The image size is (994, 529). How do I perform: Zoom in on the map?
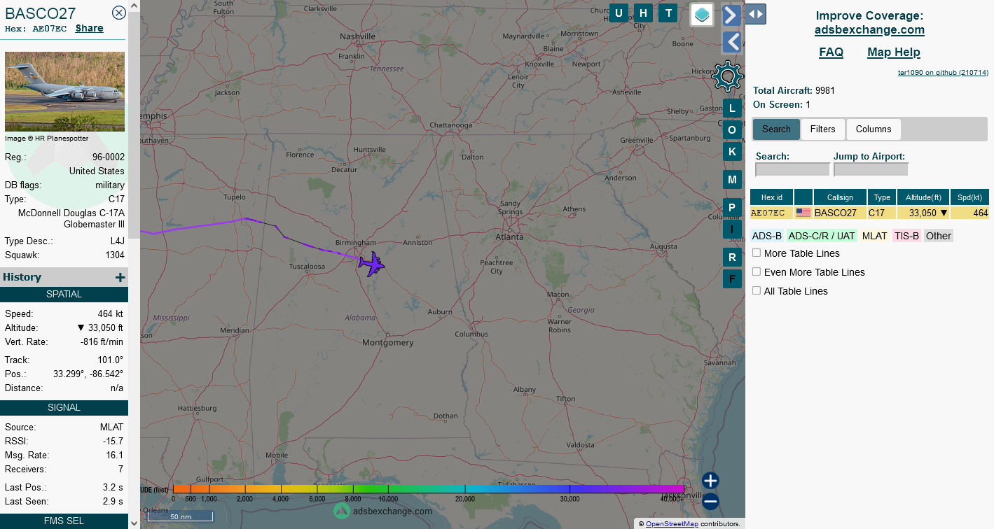click(710, 481)
